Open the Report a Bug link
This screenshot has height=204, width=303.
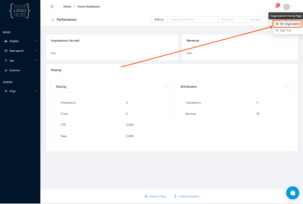point(158,196)
